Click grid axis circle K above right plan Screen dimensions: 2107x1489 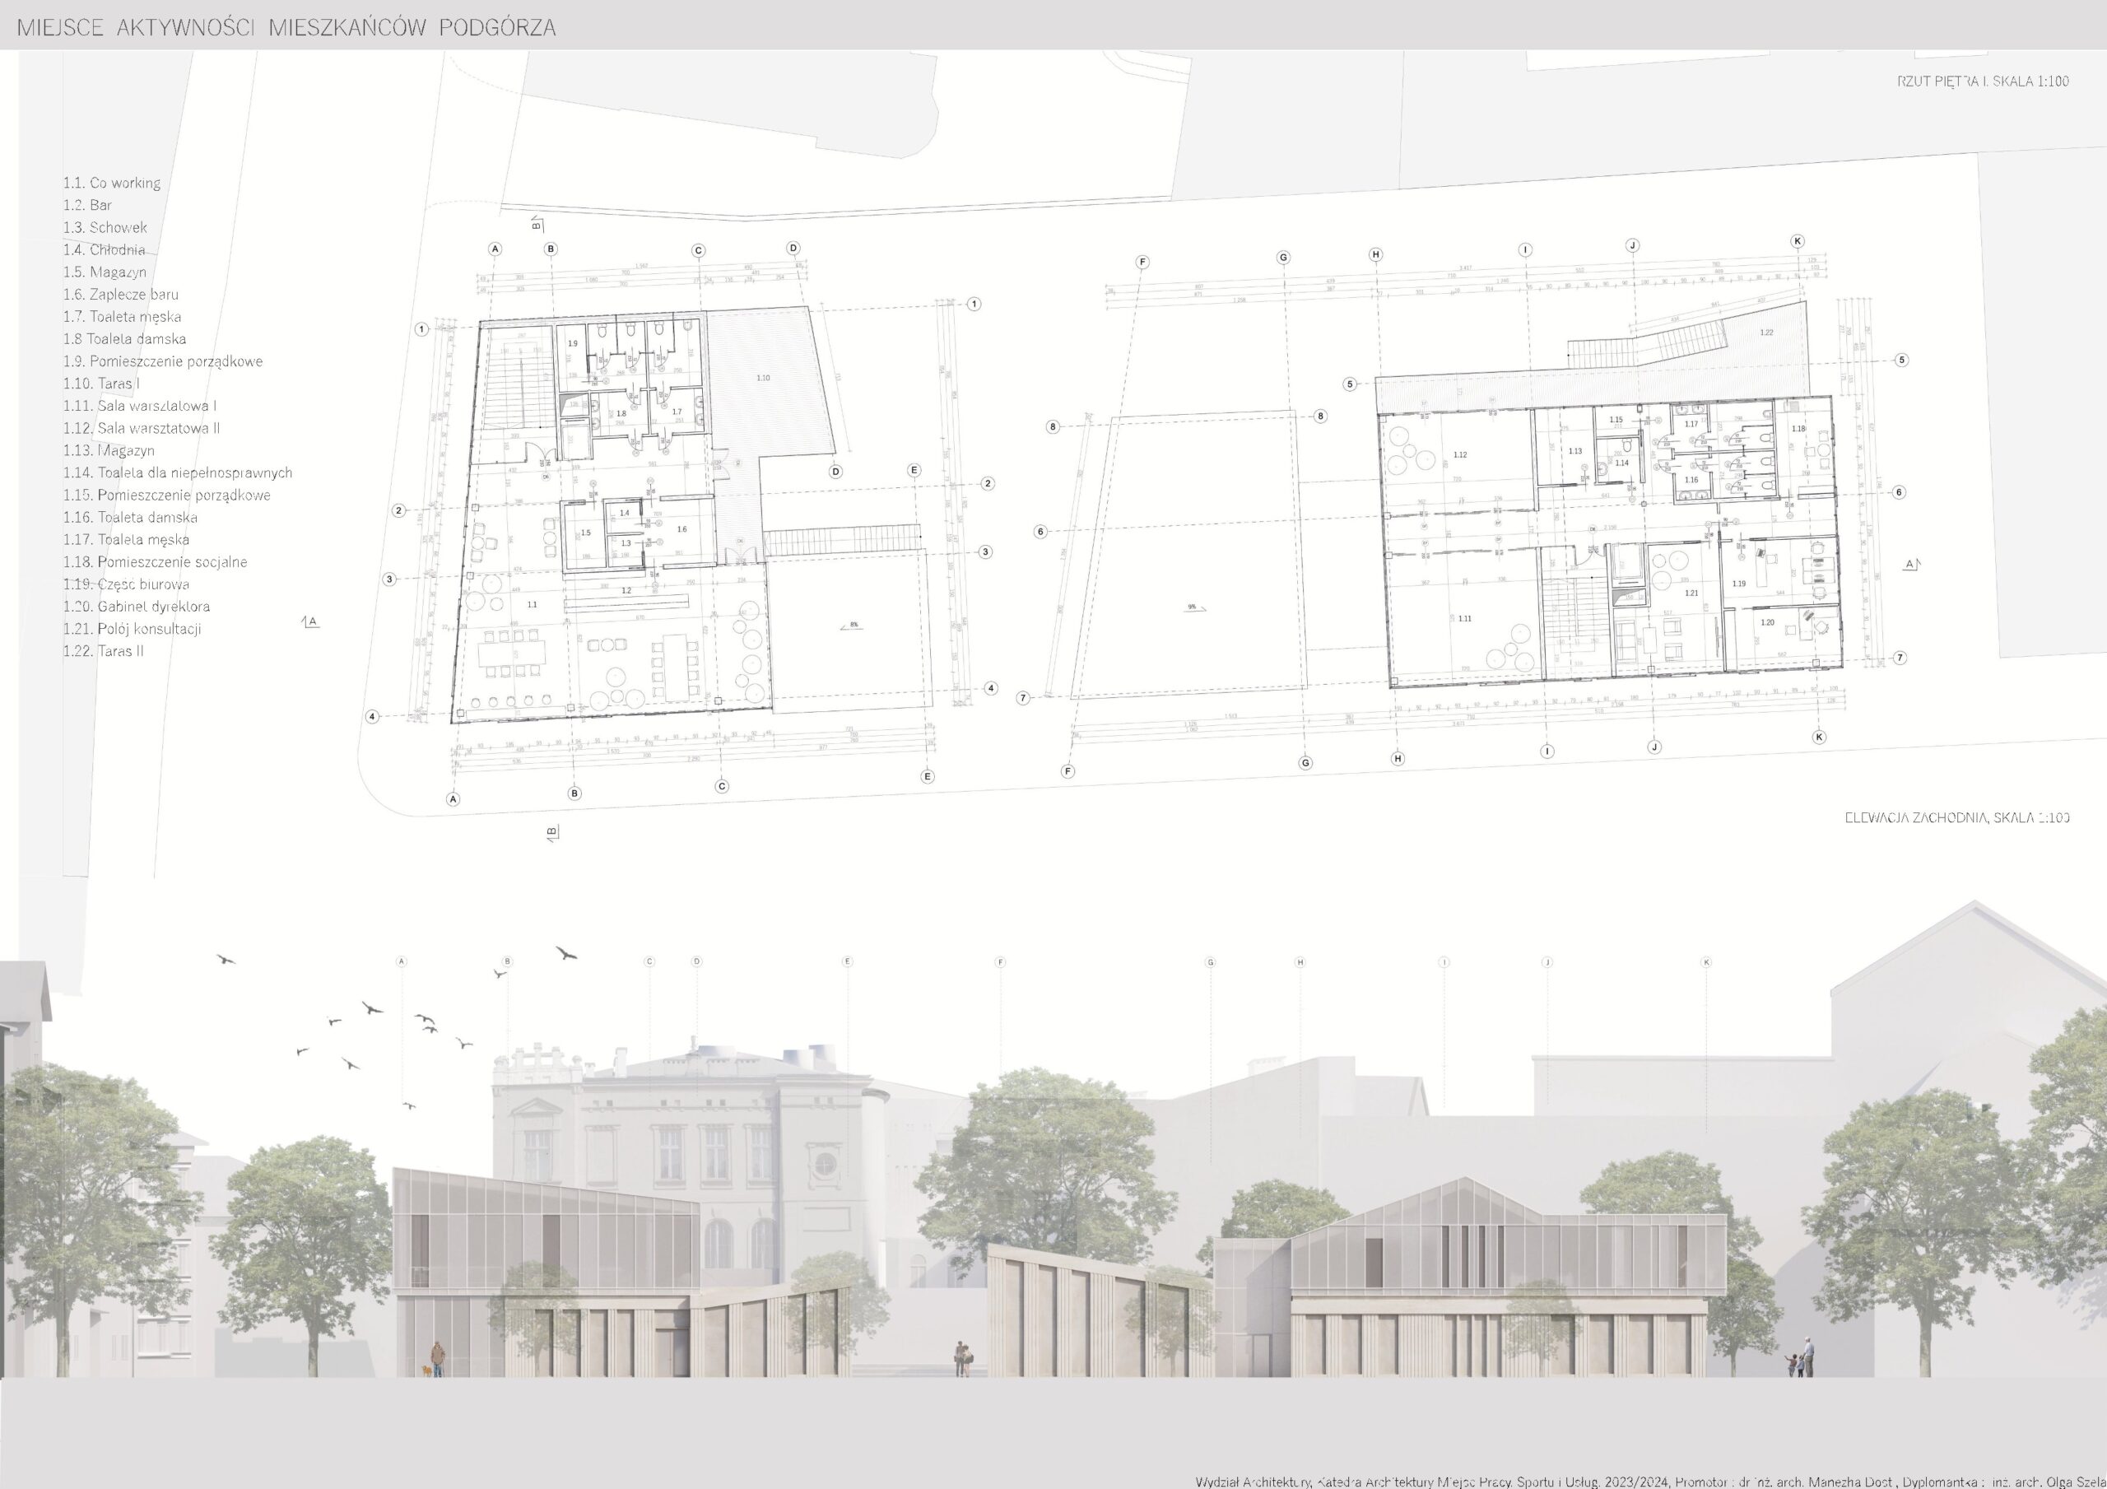pyautogui.click(x=1797, y=241)
